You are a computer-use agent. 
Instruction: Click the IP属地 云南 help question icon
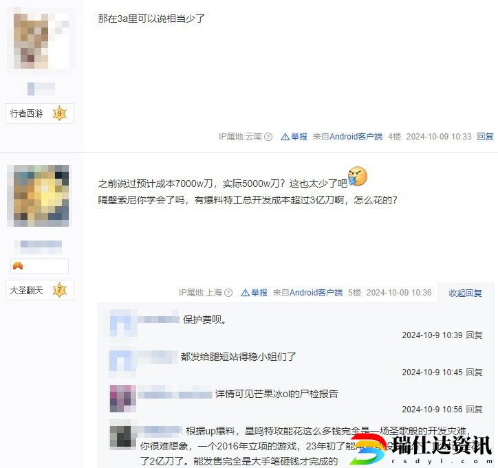coord(268,137)
